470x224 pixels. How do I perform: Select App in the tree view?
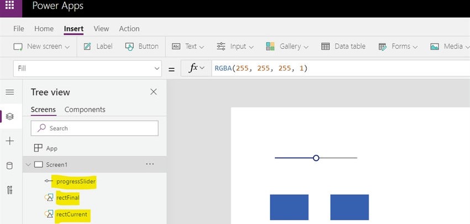51,148
